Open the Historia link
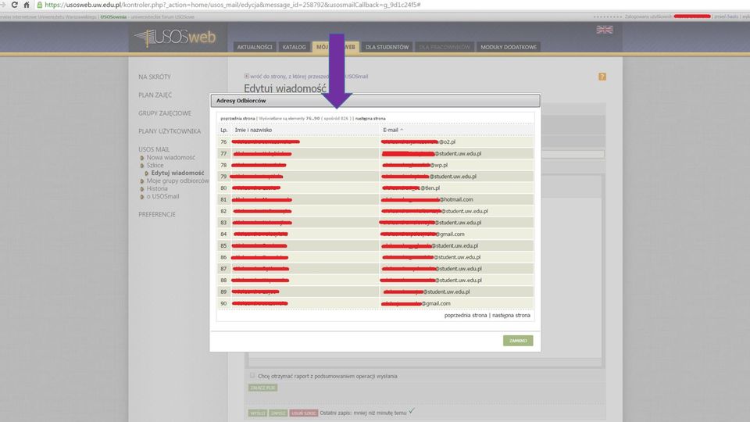750x422 pixels. 157,188
